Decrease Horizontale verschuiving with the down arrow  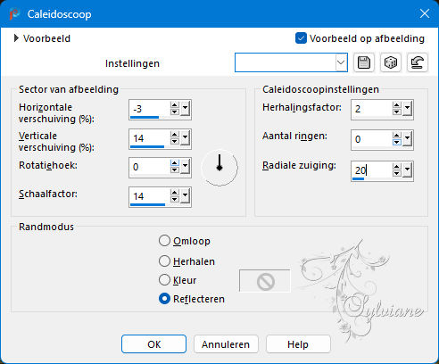pyautogui.click(x=175, y=112)
